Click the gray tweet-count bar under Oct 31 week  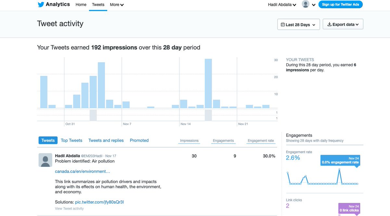click(x=93, y=115)
